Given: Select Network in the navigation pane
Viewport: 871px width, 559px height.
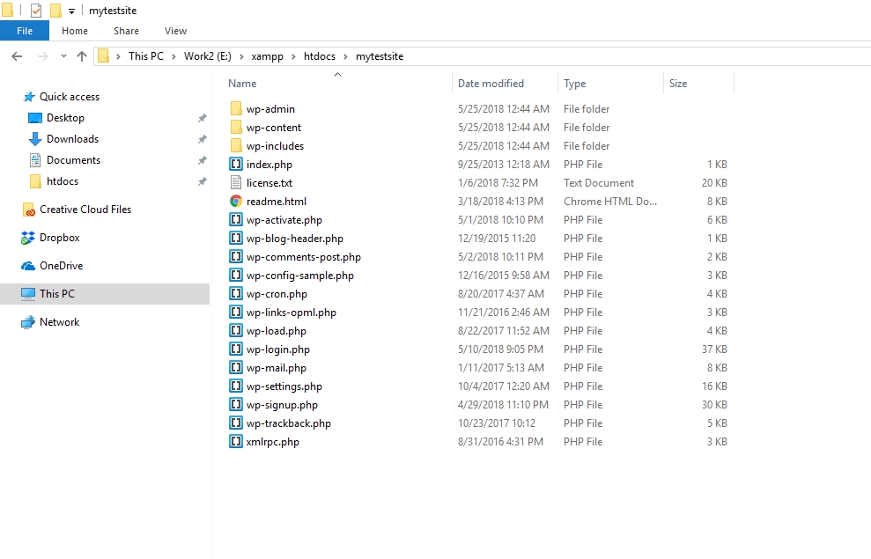Looking at the screenshot, I should point(59,322).
